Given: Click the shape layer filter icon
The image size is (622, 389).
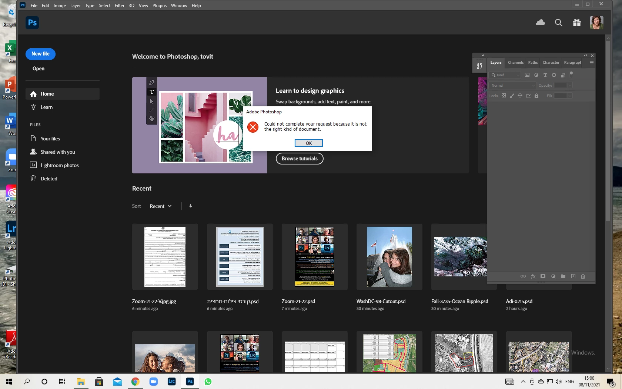Looking at the screenshot, I should [554, 75].
